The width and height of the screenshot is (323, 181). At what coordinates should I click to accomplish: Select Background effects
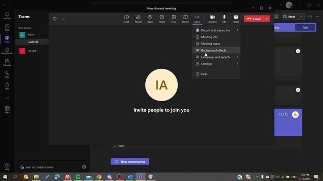[x=217, y=50]
